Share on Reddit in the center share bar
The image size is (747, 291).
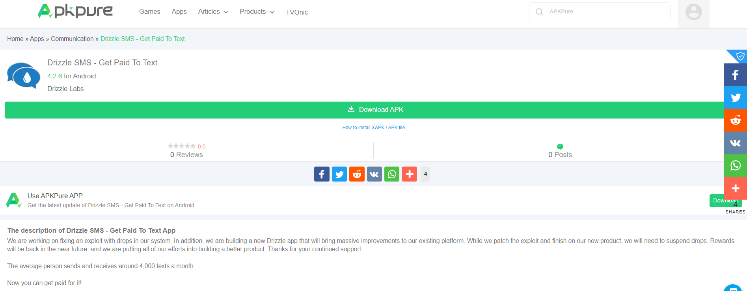coord(357,174)
